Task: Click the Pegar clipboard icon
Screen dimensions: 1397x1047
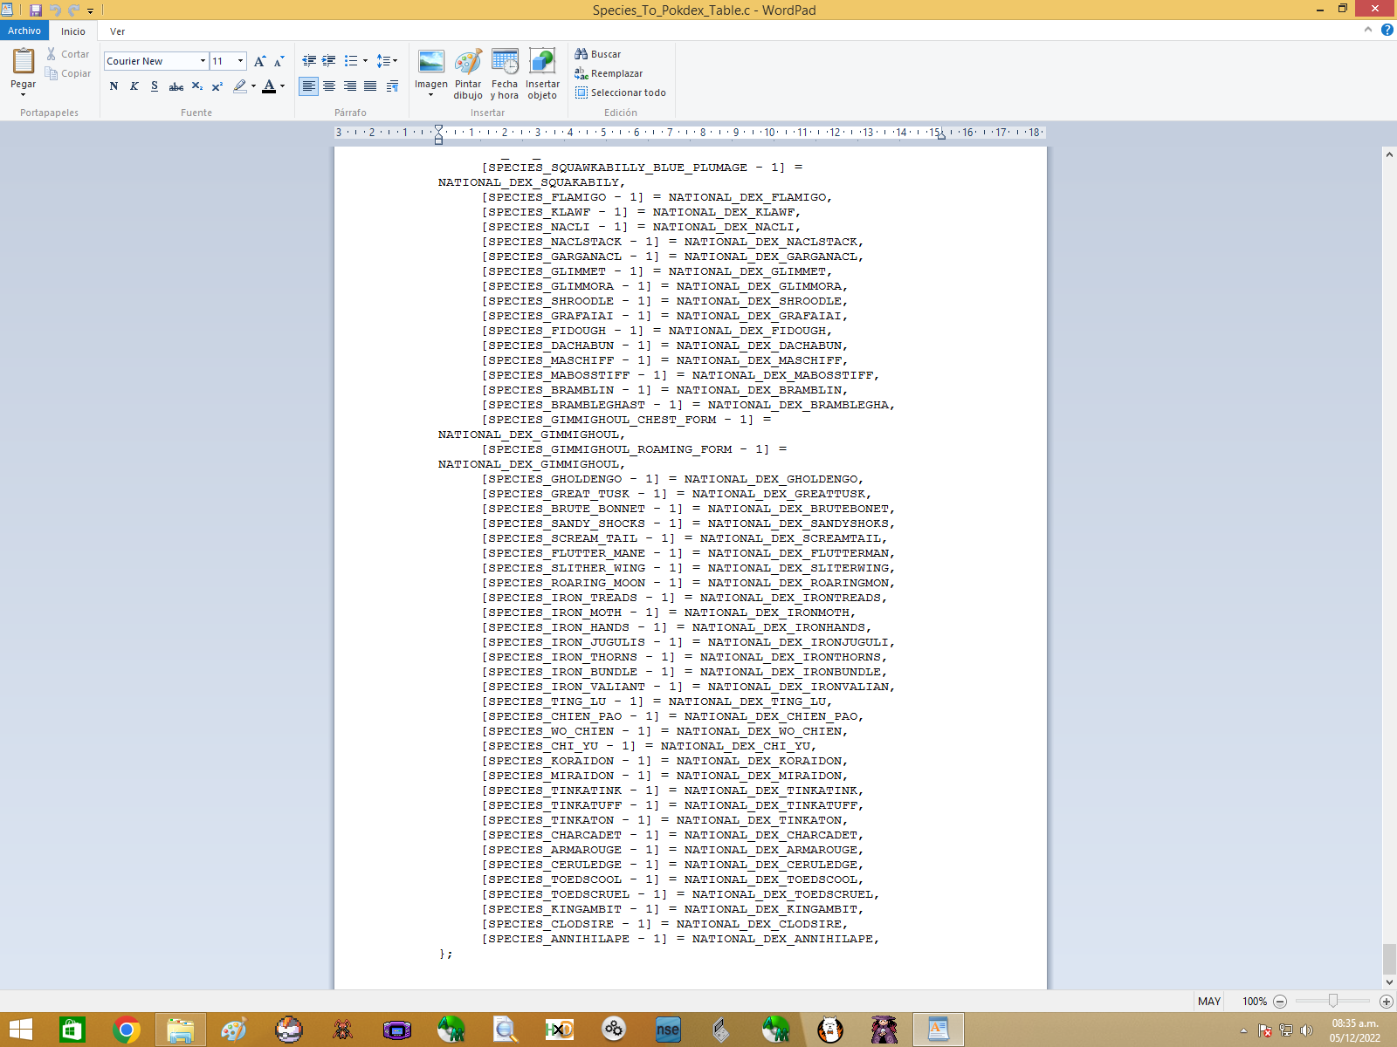Action: tap(24, 62)
